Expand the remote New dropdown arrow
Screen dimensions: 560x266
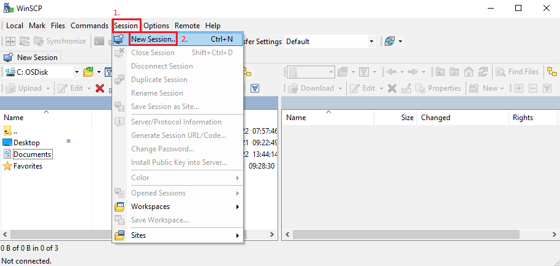(x=502, y=88)
